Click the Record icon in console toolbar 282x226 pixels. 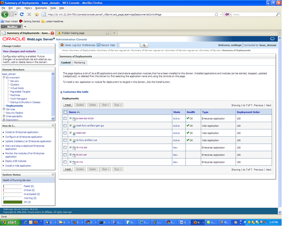(x=98, y=45)
